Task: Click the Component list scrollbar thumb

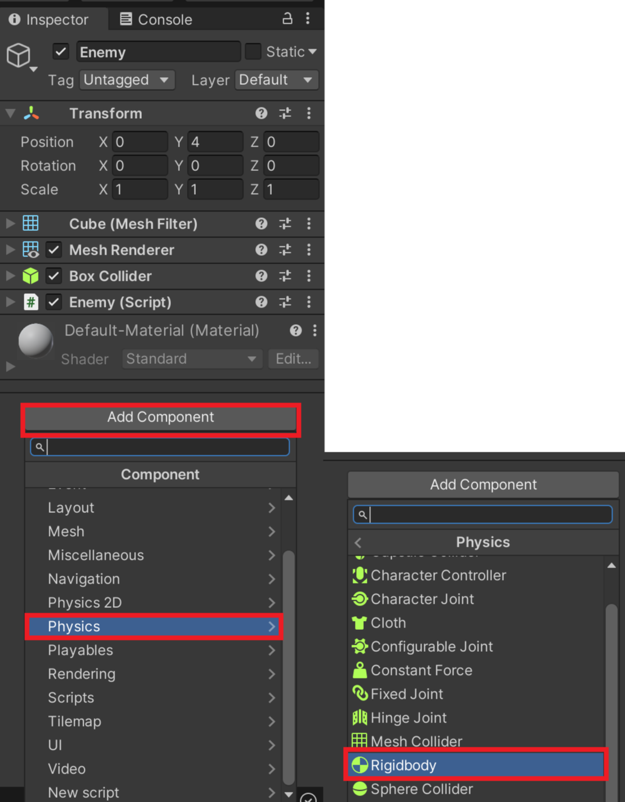Action: tap(288, 668)
